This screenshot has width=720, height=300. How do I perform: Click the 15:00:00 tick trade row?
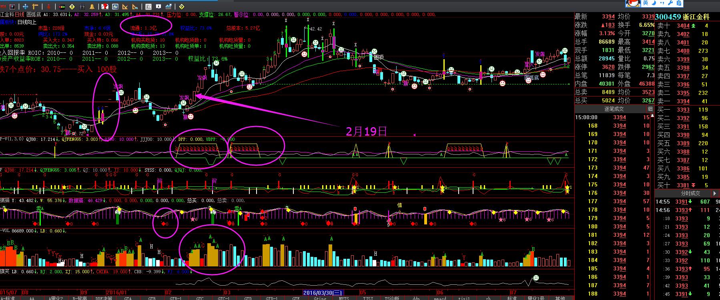613,117
